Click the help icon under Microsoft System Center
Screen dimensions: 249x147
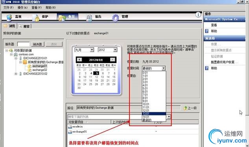[x=207, y=31]
